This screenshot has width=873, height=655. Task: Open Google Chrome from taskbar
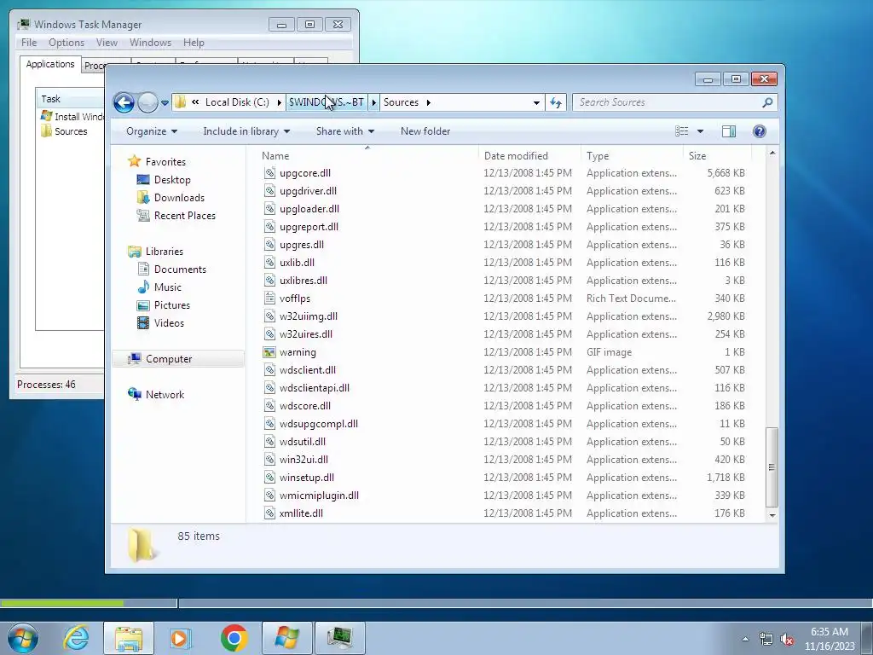(234, 638)
